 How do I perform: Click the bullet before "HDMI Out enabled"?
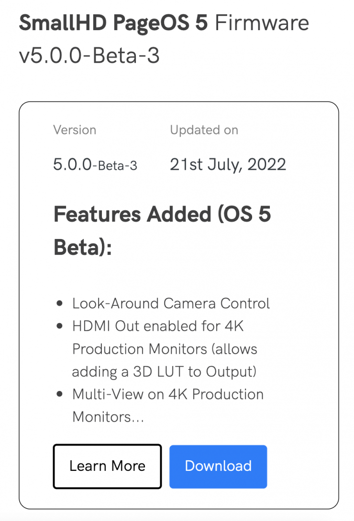[60, 326]
